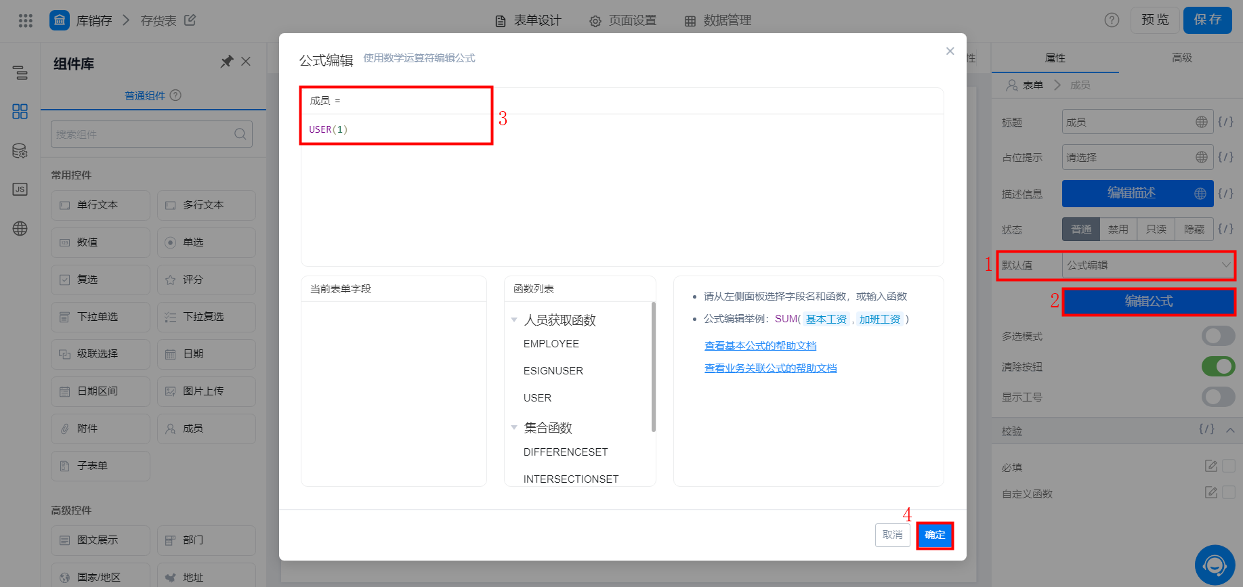Image resolution: width=1243 pixels, height=587 pixels.
Task: Click the globe icon in 占位提示 field
Action: pyautogui.click(x=1201, y=157)
